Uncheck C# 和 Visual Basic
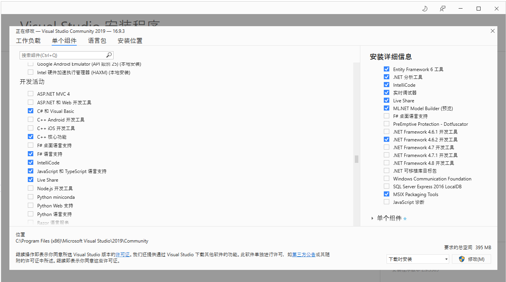Image resolution: width=506 pixels, height=282 pixels. click(x=31, y=111)
